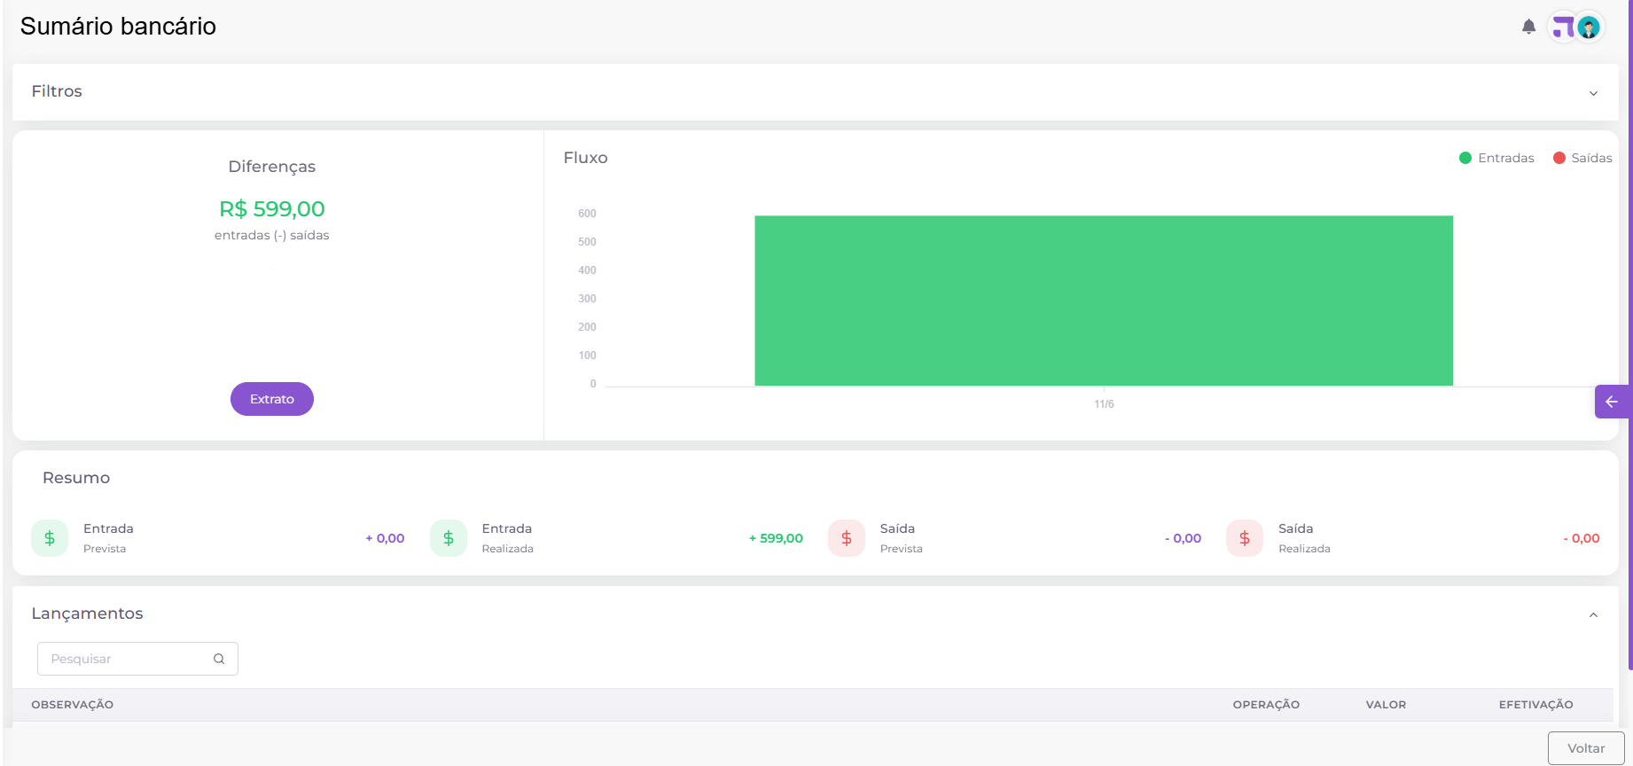The height and width of the screenshot is (766, 1633).
Task: Sort by the OPERAÇÃO column header
Action: point(1266,705)
